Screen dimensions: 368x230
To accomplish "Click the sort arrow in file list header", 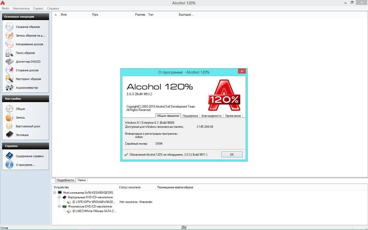I will pos(55,15).
